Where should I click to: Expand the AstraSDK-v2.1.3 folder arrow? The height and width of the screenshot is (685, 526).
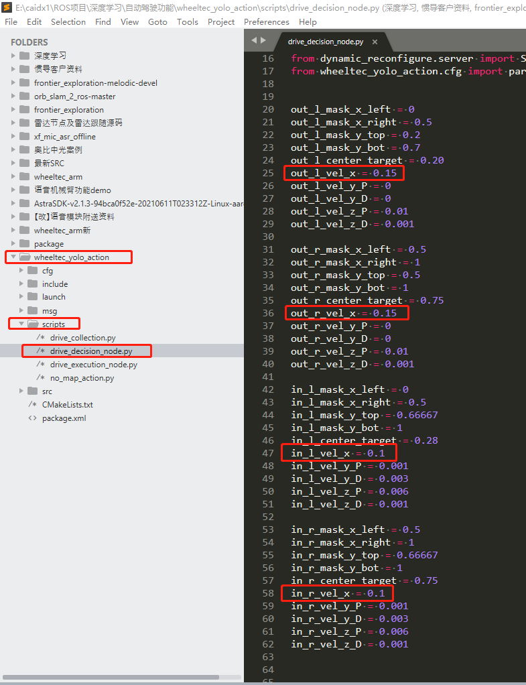coord(13,204)
